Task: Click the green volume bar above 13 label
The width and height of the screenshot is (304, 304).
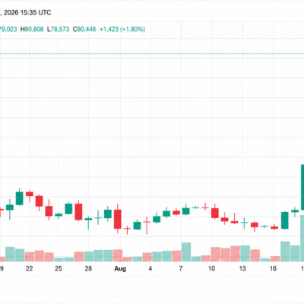Action: 245,253
